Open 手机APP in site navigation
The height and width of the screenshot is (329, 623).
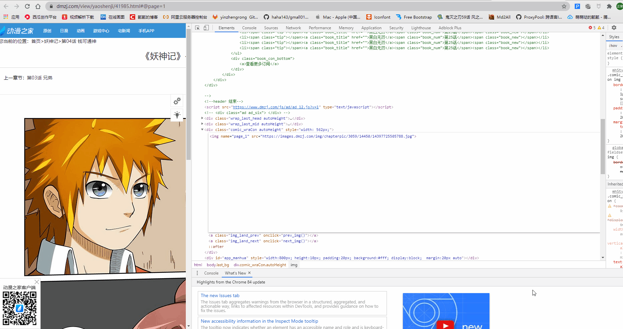click(146, 31)
